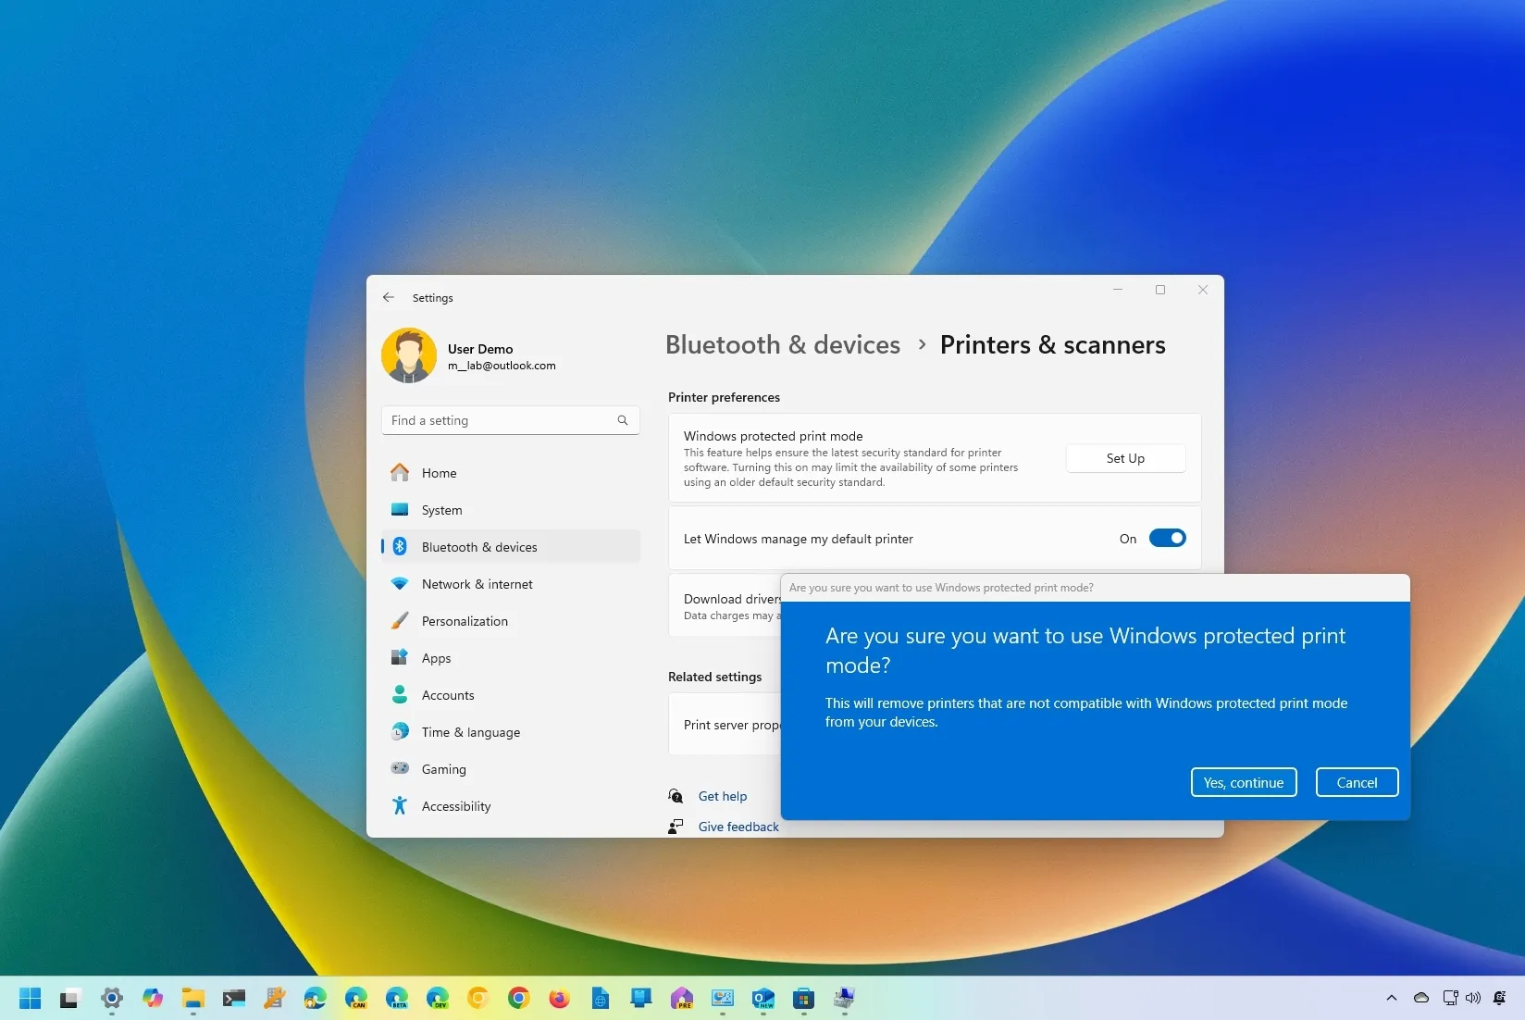The height and width of the screenshot is (1020, 1525).
Task: Click the Give feedback icon
Action: point(676,826)
